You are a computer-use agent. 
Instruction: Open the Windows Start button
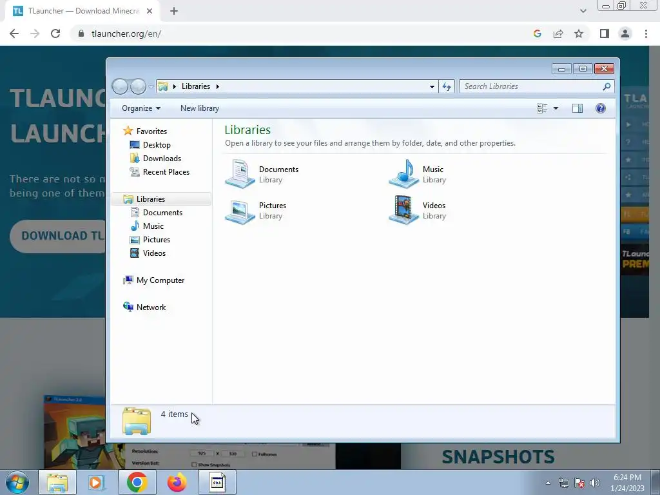(17, 482)
